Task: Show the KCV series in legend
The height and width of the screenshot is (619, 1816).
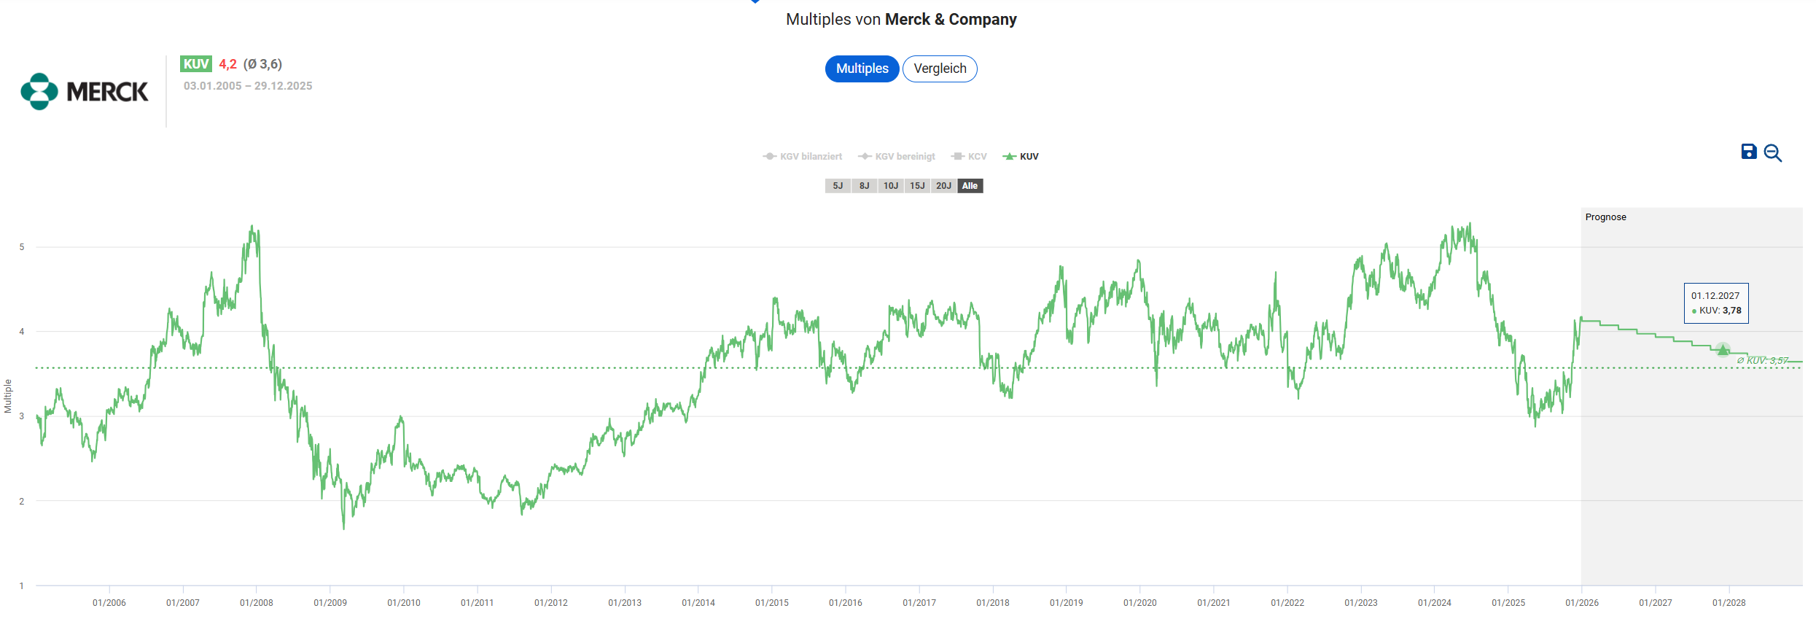Action: 970,157
